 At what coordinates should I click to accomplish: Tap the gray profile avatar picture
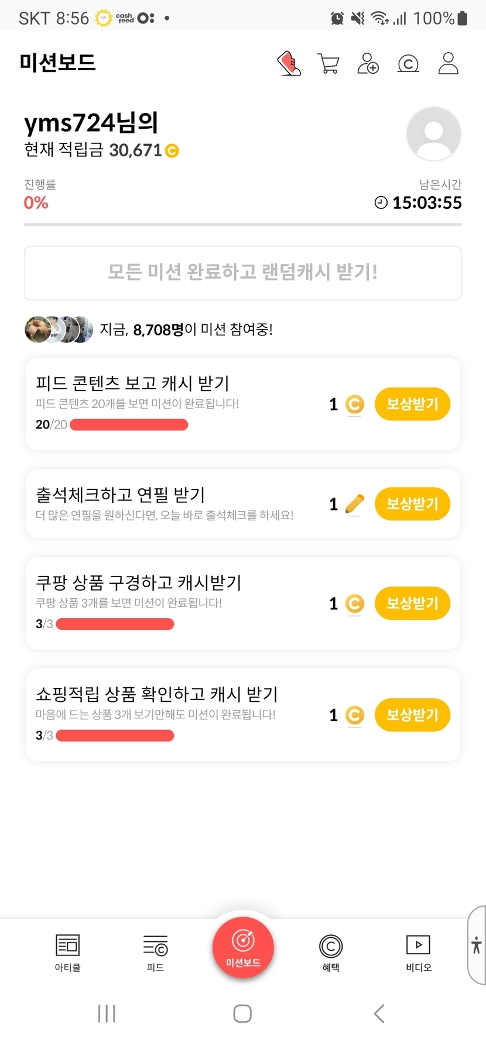pos(433,134)
